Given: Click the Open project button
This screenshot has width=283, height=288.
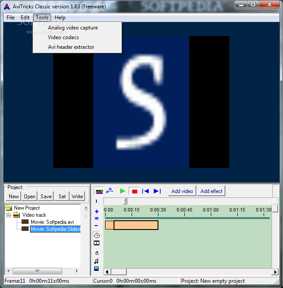Looking at the screenshot, I should [29, 197].
